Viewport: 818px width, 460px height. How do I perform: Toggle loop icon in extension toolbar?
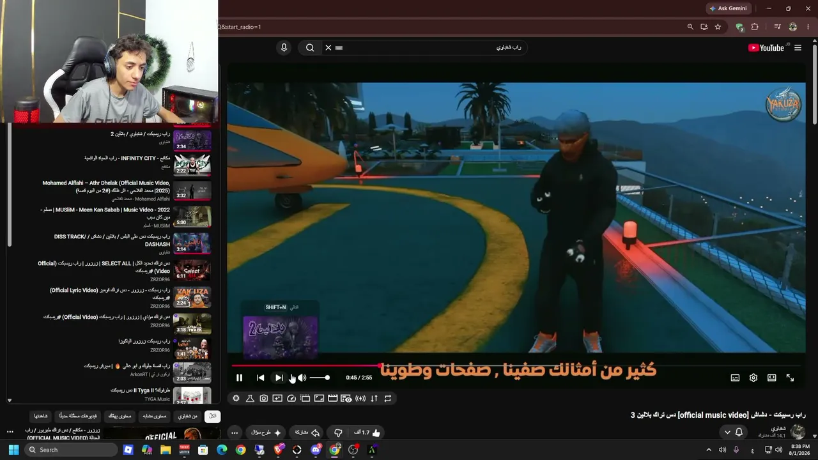click(388, 398)
